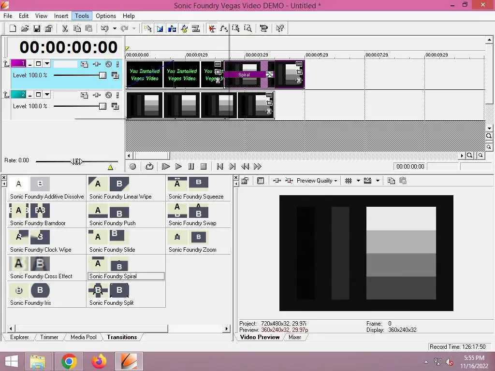495x371 pixels.
Task: Click track 2 compositing mode icon
Action: (115, 106)
